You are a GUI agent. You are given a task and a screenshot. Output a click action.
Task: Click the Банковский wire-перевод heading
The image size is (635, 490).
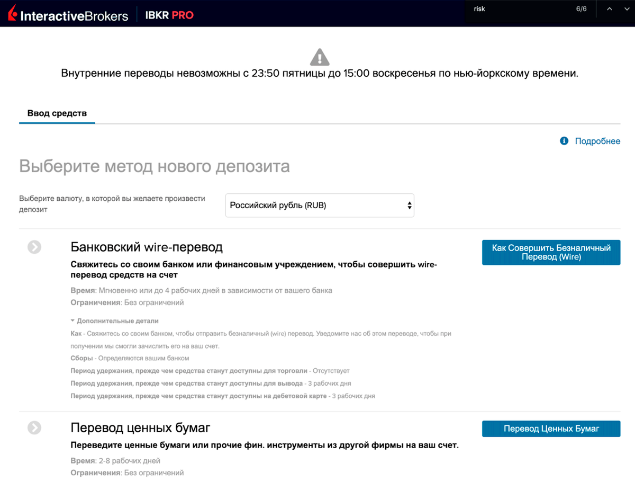coord(147,247)
